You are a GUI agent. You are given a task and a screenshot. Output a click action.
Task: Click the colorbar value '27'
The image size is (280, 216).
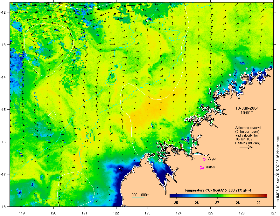pyautogui.click(x=217, y=203)
